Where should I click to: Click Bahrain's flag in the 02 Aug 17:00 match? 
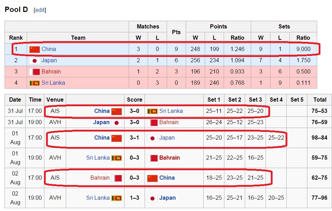point(116,178)
